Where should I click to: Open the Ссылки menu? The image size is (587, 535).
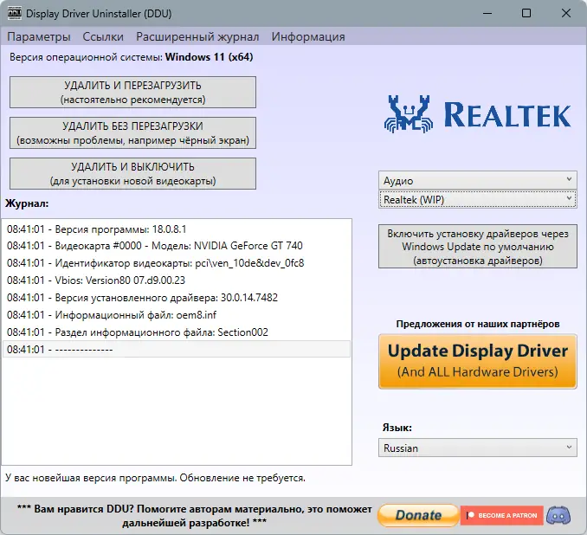click(103, 36)
